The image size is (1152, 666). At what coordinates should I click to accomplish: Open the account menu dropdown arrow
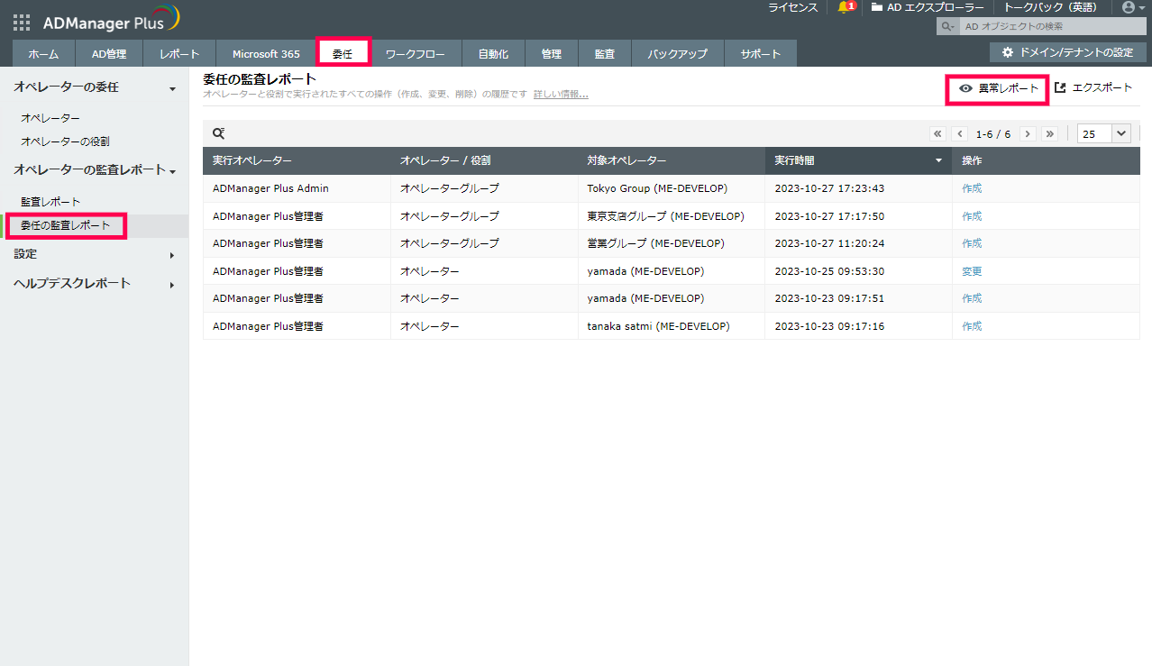click(1142, 7)
